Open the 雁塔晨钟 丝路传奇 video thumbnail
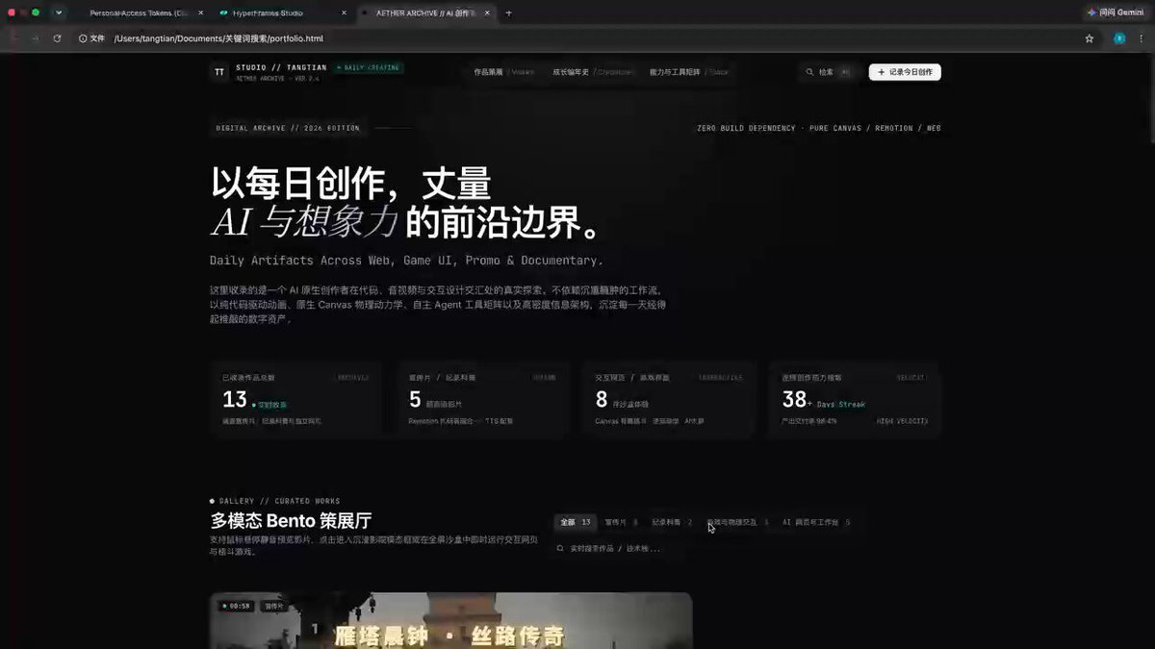 (450, 620)
